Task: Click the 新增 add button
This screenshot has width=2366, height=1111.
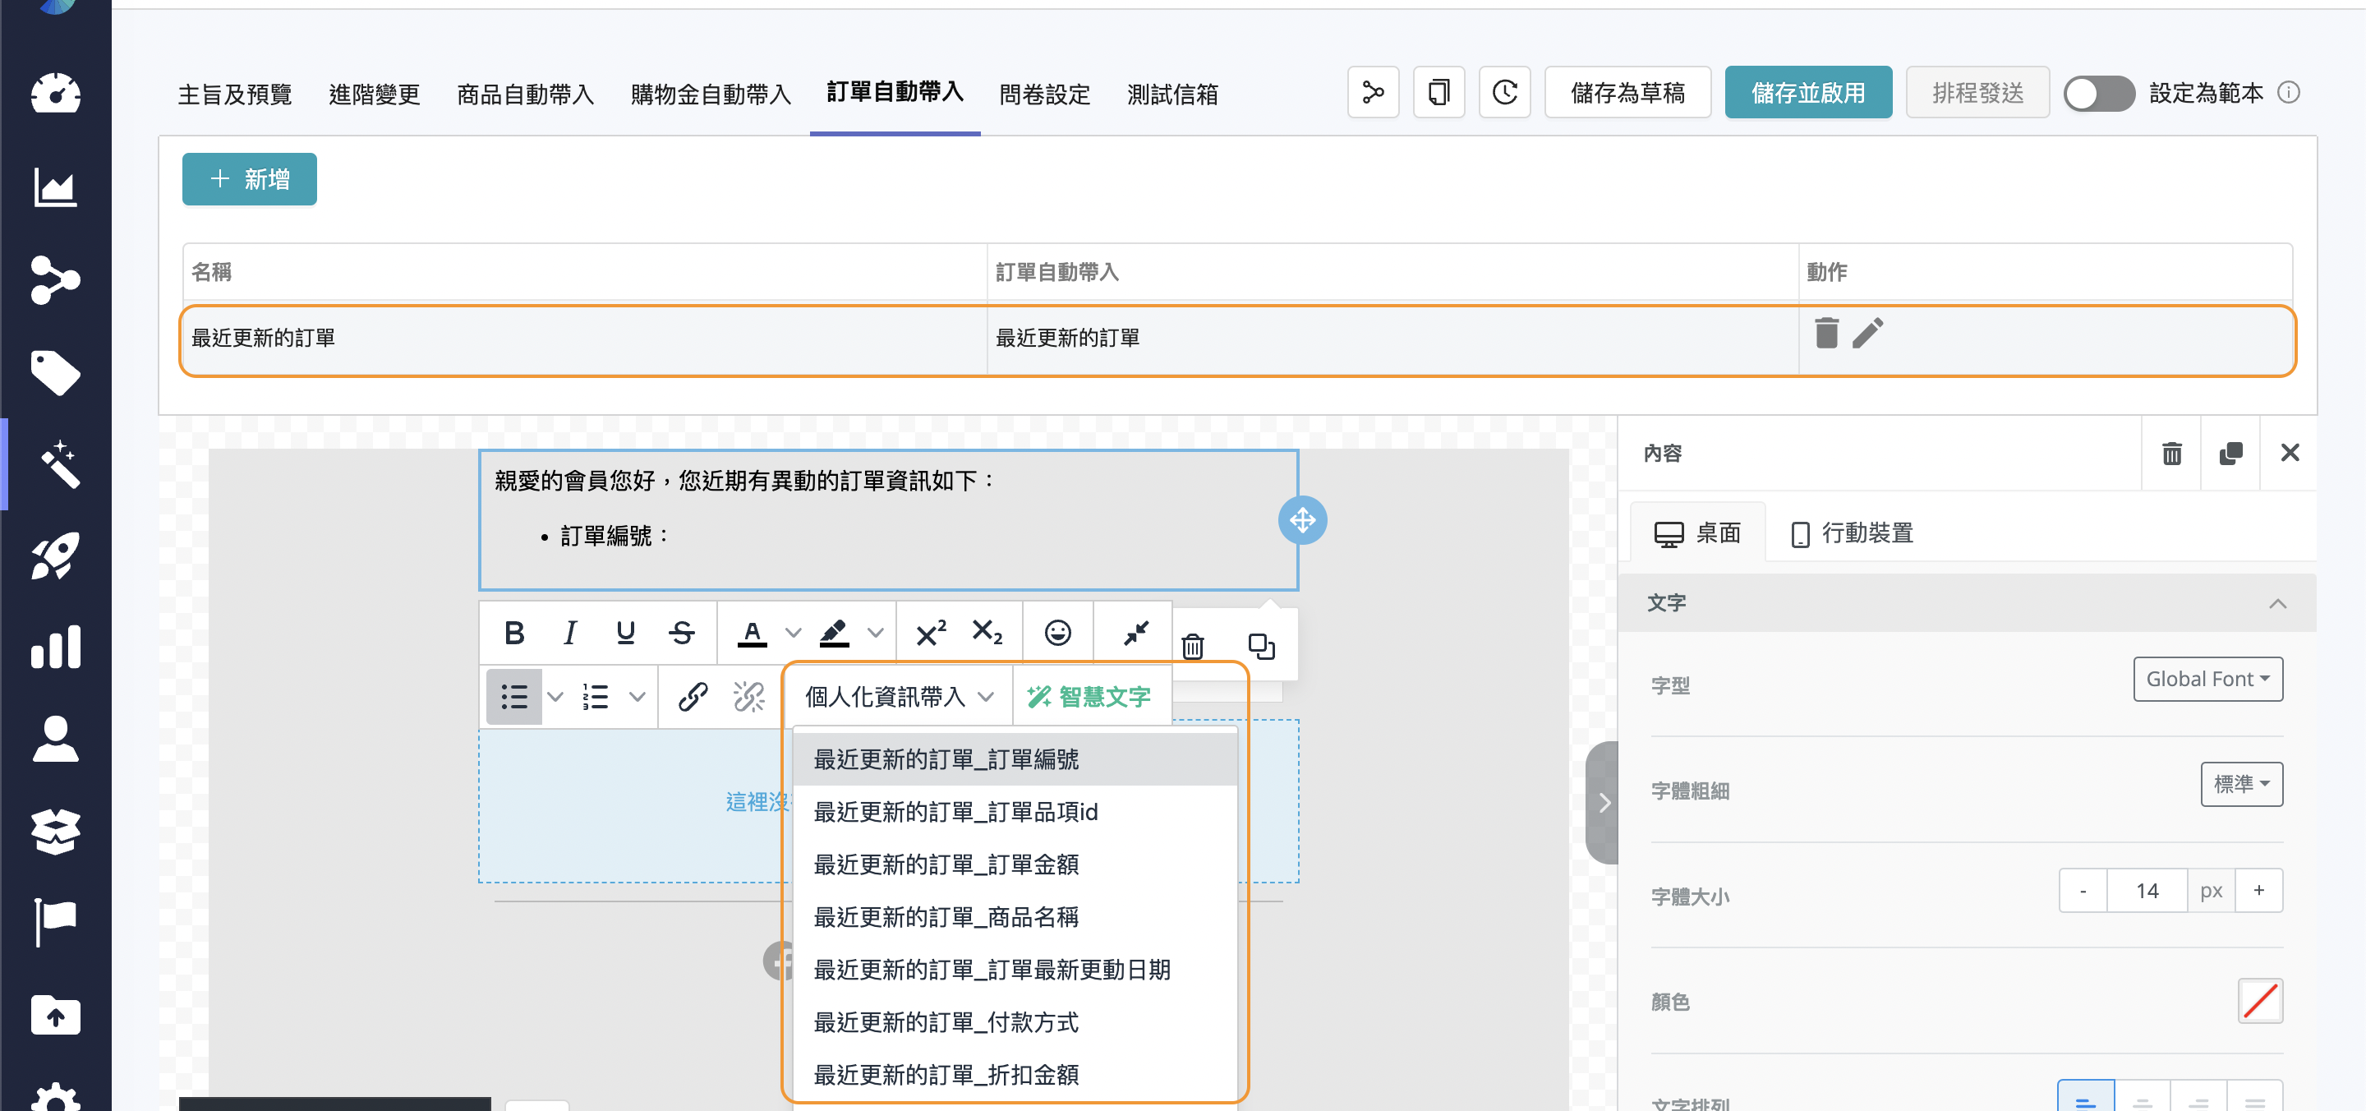Action: [x=249, y=179]
